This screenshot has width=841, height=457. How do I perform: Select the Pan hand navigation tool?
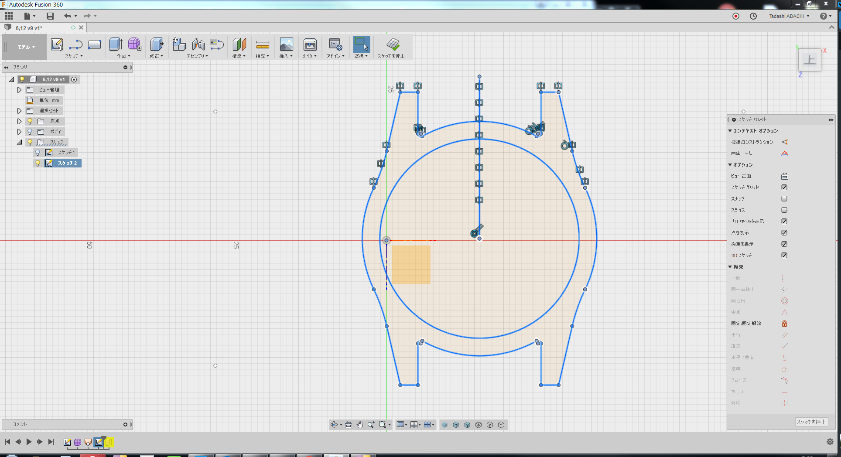point(360,425)
